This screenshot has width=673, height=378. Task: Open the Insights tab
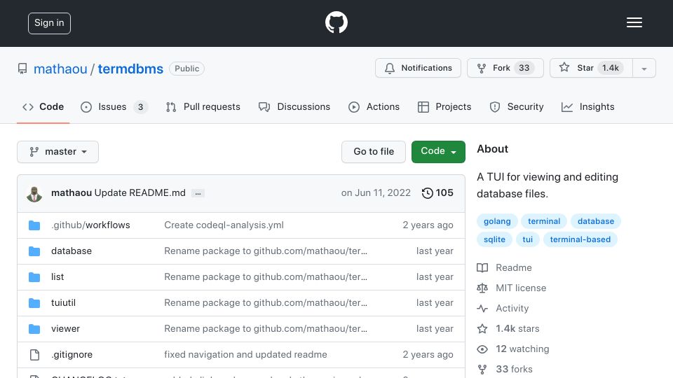587,106
